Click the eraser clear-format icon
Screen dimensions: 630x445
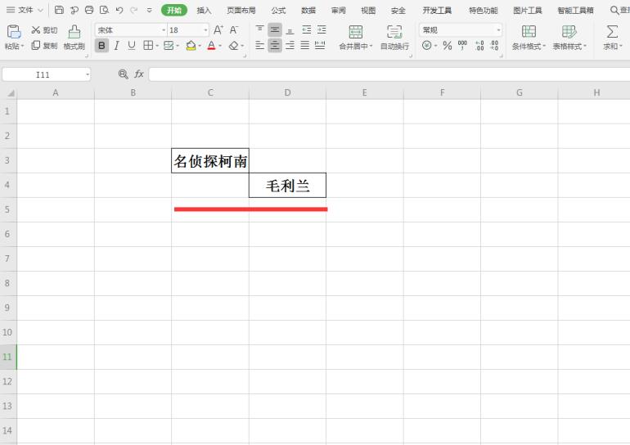pos(233,46)
